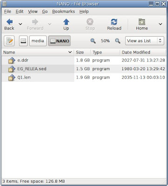Screen dimensions: 168x186
Task: Click the date 2035-11-13 00:03:10
Action: tap(143, 77)
